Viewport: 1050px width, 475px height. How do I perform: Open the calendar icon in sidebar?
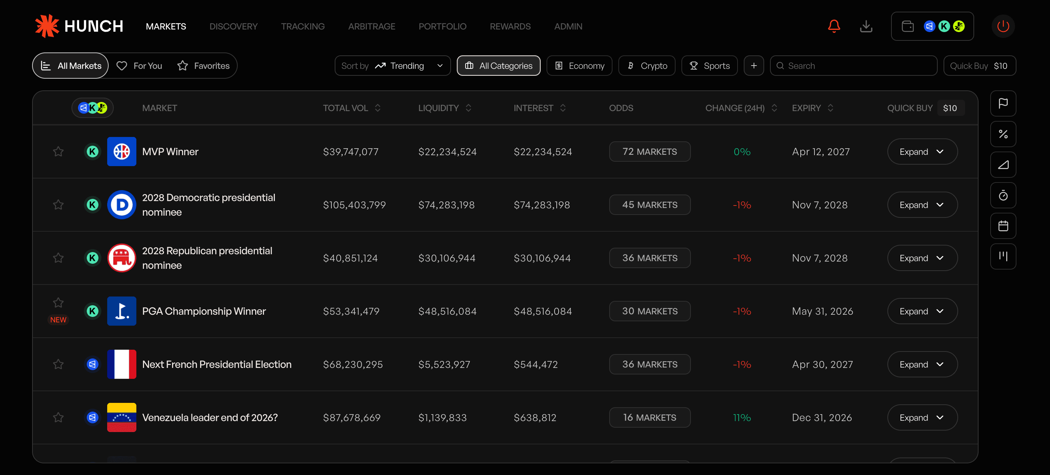[x=1003, y=226]
